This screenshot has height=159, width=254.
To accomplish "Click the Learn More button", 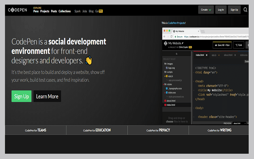I will 47,96.
